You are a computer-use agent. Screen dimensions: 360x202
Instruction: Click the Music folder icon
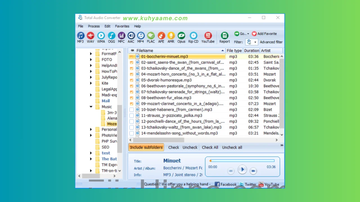[x=97, y=107]
